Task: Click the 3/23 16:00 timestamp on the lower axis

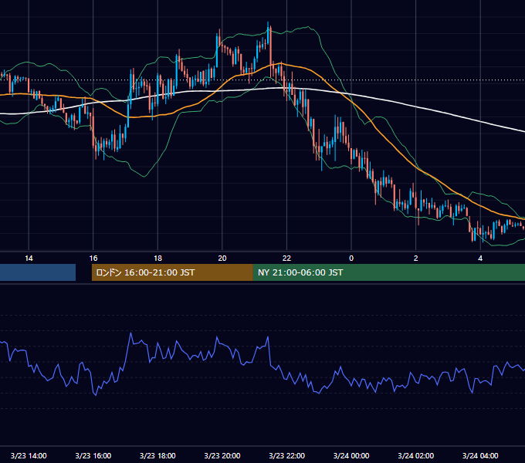Action: pos(93,455)
